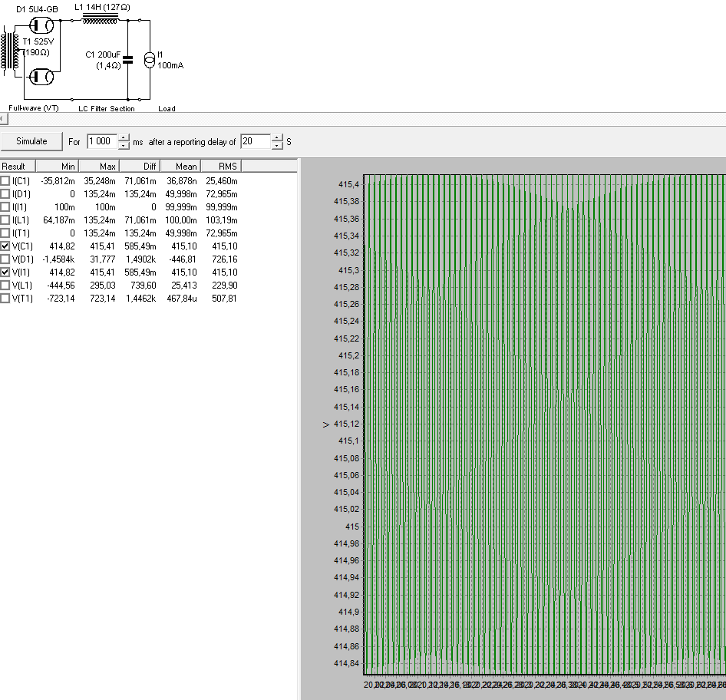
Task: Disable the V(I1) trace checkbox
Action: 5,272
